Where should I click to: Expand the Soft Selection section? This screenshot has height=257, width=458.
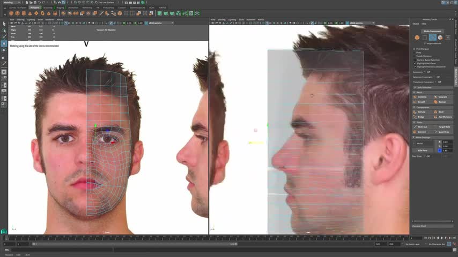coord(432,87)
